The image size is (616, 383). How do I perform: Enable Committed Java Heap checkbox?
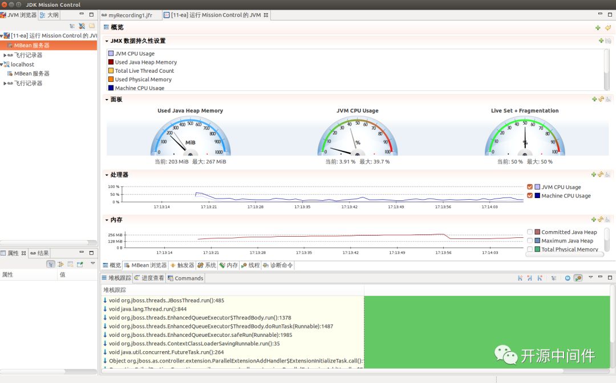tap(530, 232)
